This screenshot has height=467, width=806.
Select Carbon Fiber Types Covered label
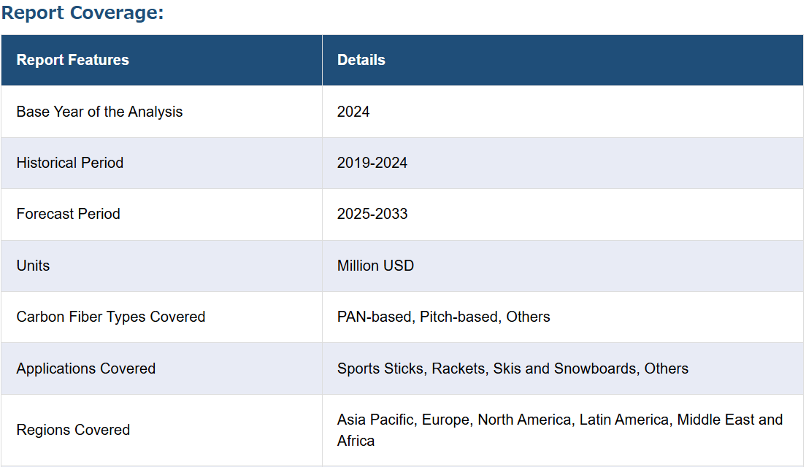(x=111, y=317)
